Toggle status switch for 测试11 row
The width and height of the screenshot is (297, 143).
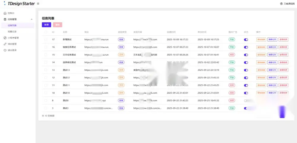coord(246,85)
